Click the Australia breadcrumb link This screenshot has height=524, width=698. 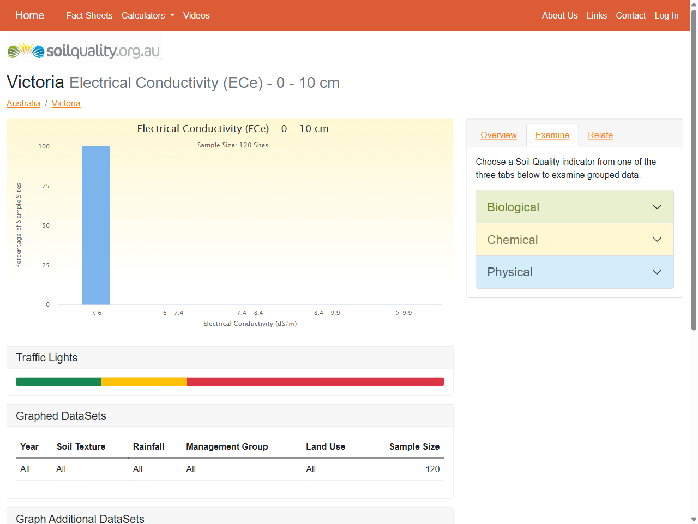pyautogui.click(x=23, y=103)
